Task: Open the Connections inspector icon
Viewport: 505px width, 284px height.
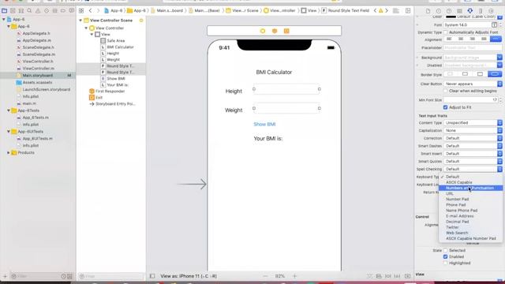Action: click(x=491, y=10)
